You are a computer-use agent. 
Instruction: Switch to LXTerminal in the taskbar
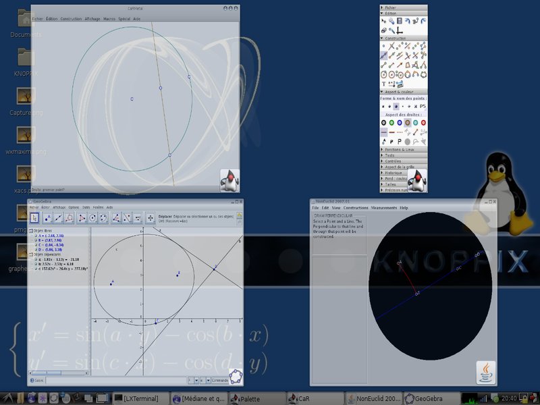tap(140, 398)
